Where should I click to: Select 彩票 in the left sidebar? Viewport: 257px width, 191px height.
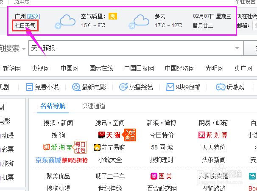click(8, 149)
